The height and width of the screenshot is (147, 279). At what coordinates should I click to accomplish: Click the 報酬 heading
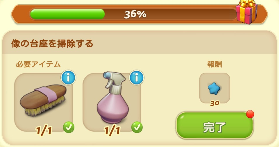[214, 64]
